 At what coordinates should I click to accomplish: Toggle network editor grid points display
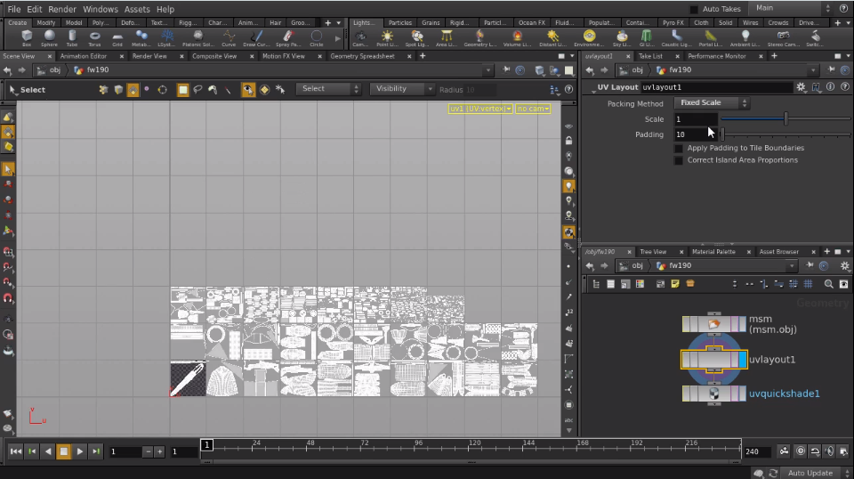click(809, 284)
